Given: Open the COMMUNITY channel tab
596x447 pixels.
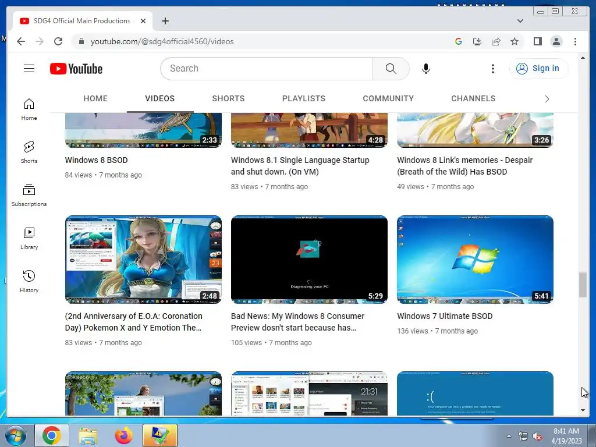Looking at the screenshot, I should tap(388, 98).
